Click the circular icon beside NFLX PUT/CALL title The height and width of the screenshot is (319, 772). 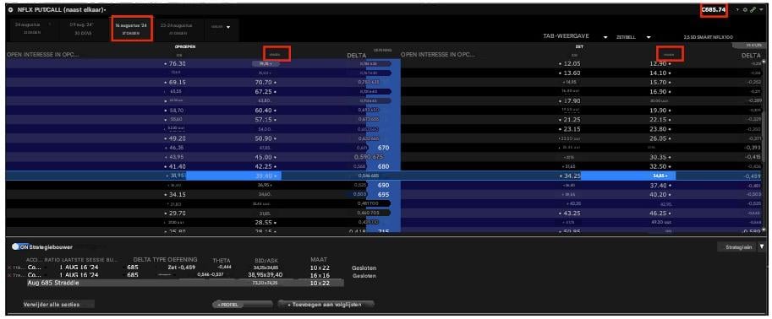click(10, 10)
